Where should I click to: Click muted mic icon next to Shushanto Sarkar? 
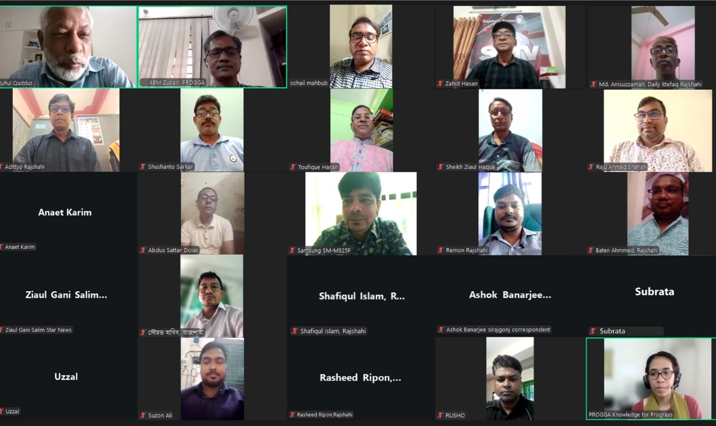143,167
